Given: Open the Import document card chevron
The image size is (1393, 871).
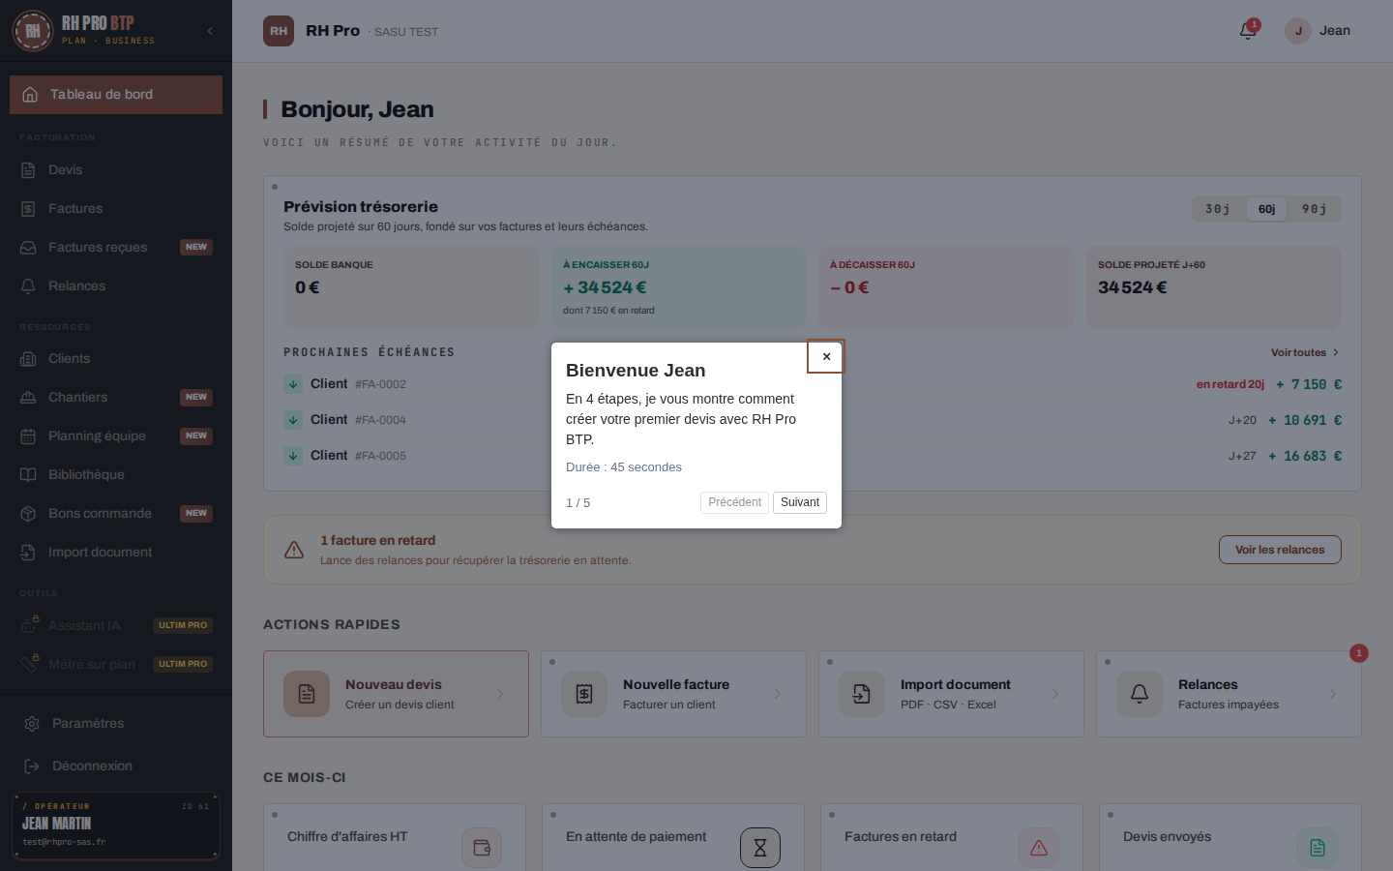Looking at the screenshot, I should coord(1055,694).
